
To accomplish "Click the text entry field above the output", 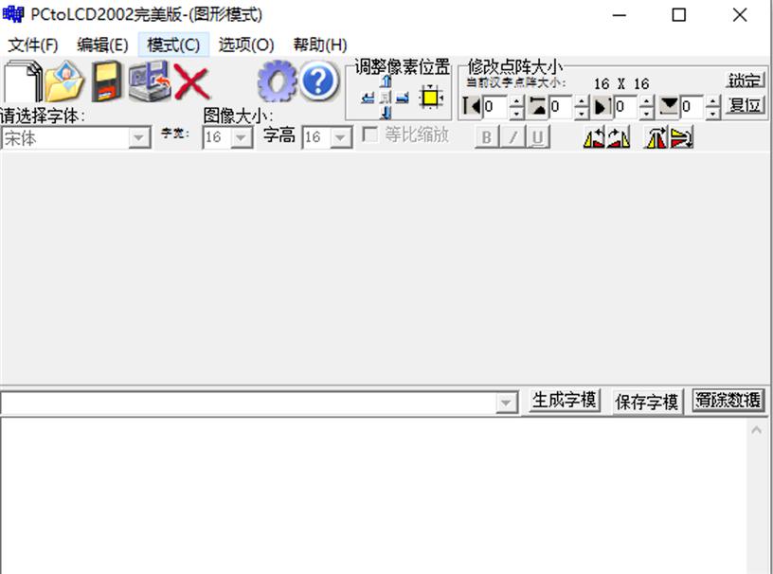I will pos(248,404).
